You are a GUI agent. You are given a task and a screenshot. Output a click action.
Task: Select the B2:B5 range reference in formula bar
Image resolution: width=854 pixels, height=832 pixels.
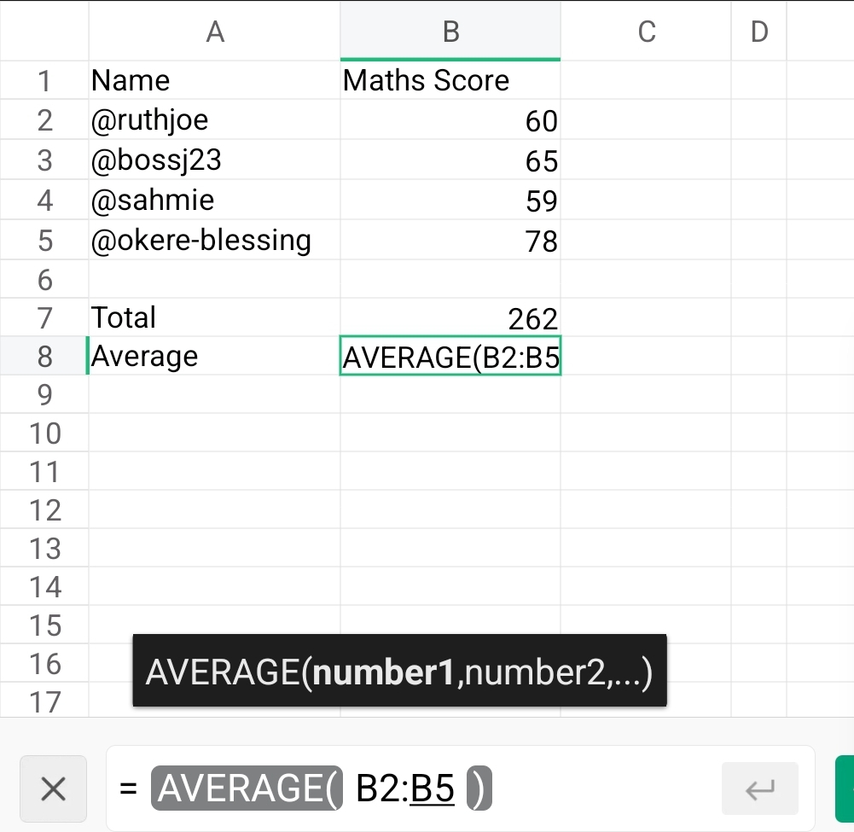pyautogui.click(x=404, y=788)
